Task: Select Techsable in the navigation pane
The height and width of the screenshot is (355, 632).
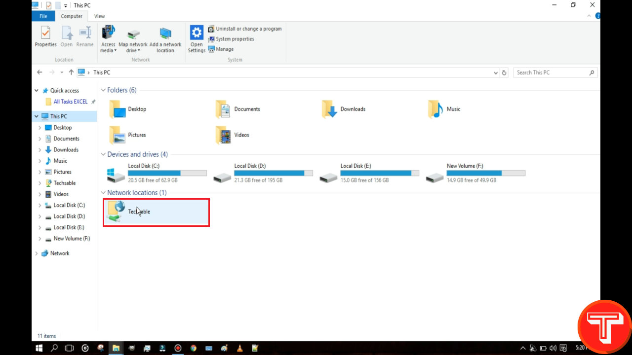Action: click(64, 183)
